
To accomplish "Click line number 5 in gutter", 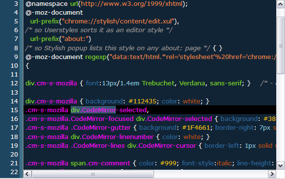I will click(16, 21).
